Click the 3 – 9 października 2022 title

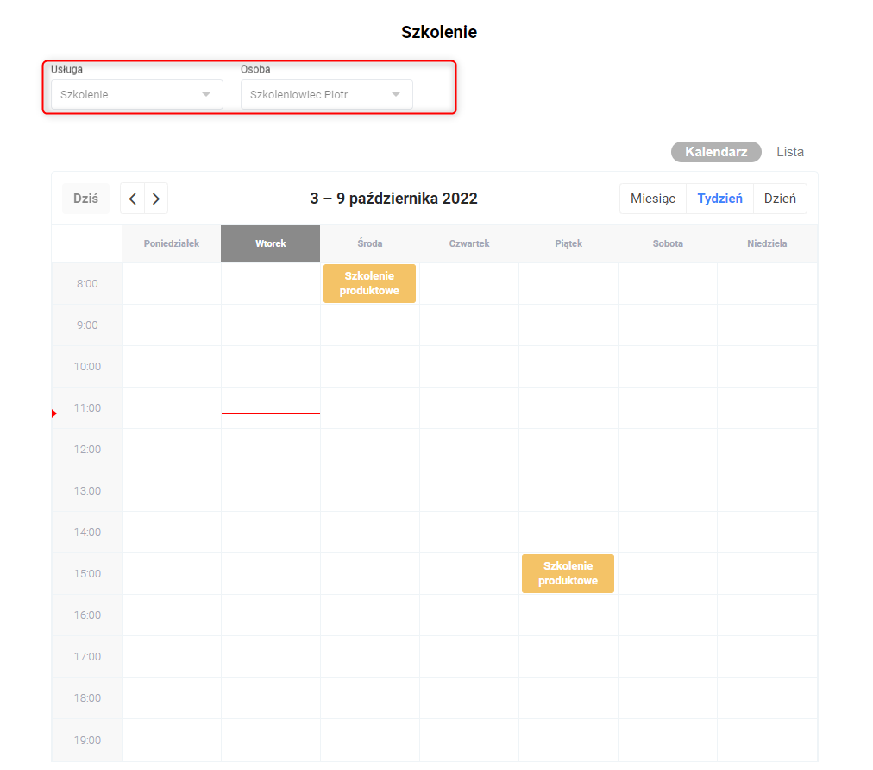(x=393, y=199)
